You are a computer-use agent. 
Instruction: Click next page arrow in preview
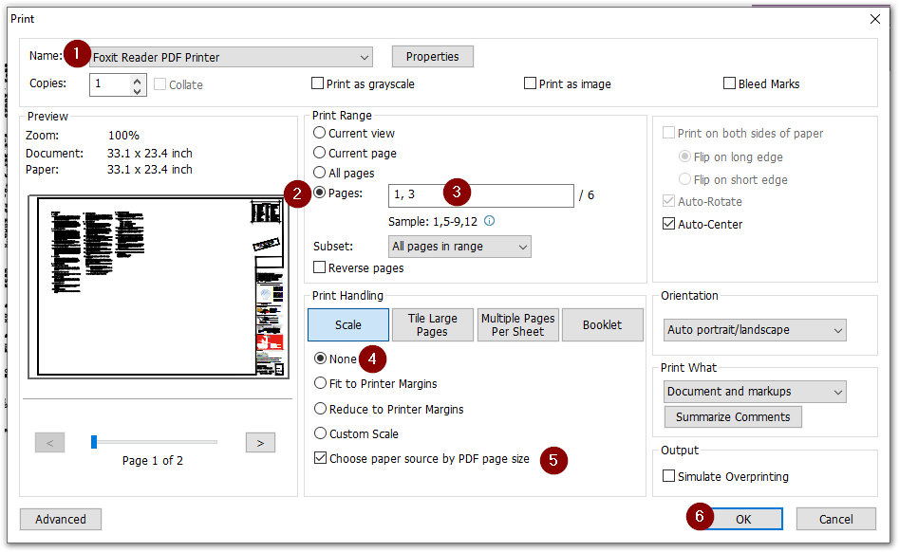pos(259,442)
